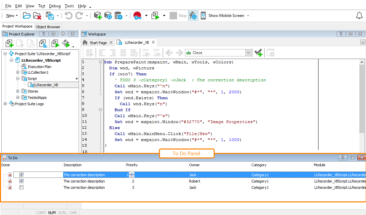Screen dimensions: 366x215
Task: Expand the Project Suite Logs node
Action: (5, 104)
